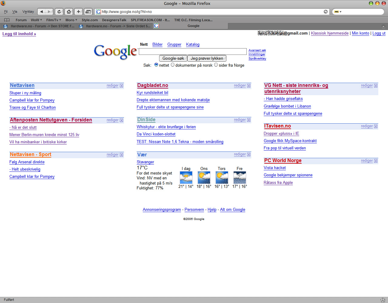Select the 'nettet' search radio button

(x=156, y=65)
